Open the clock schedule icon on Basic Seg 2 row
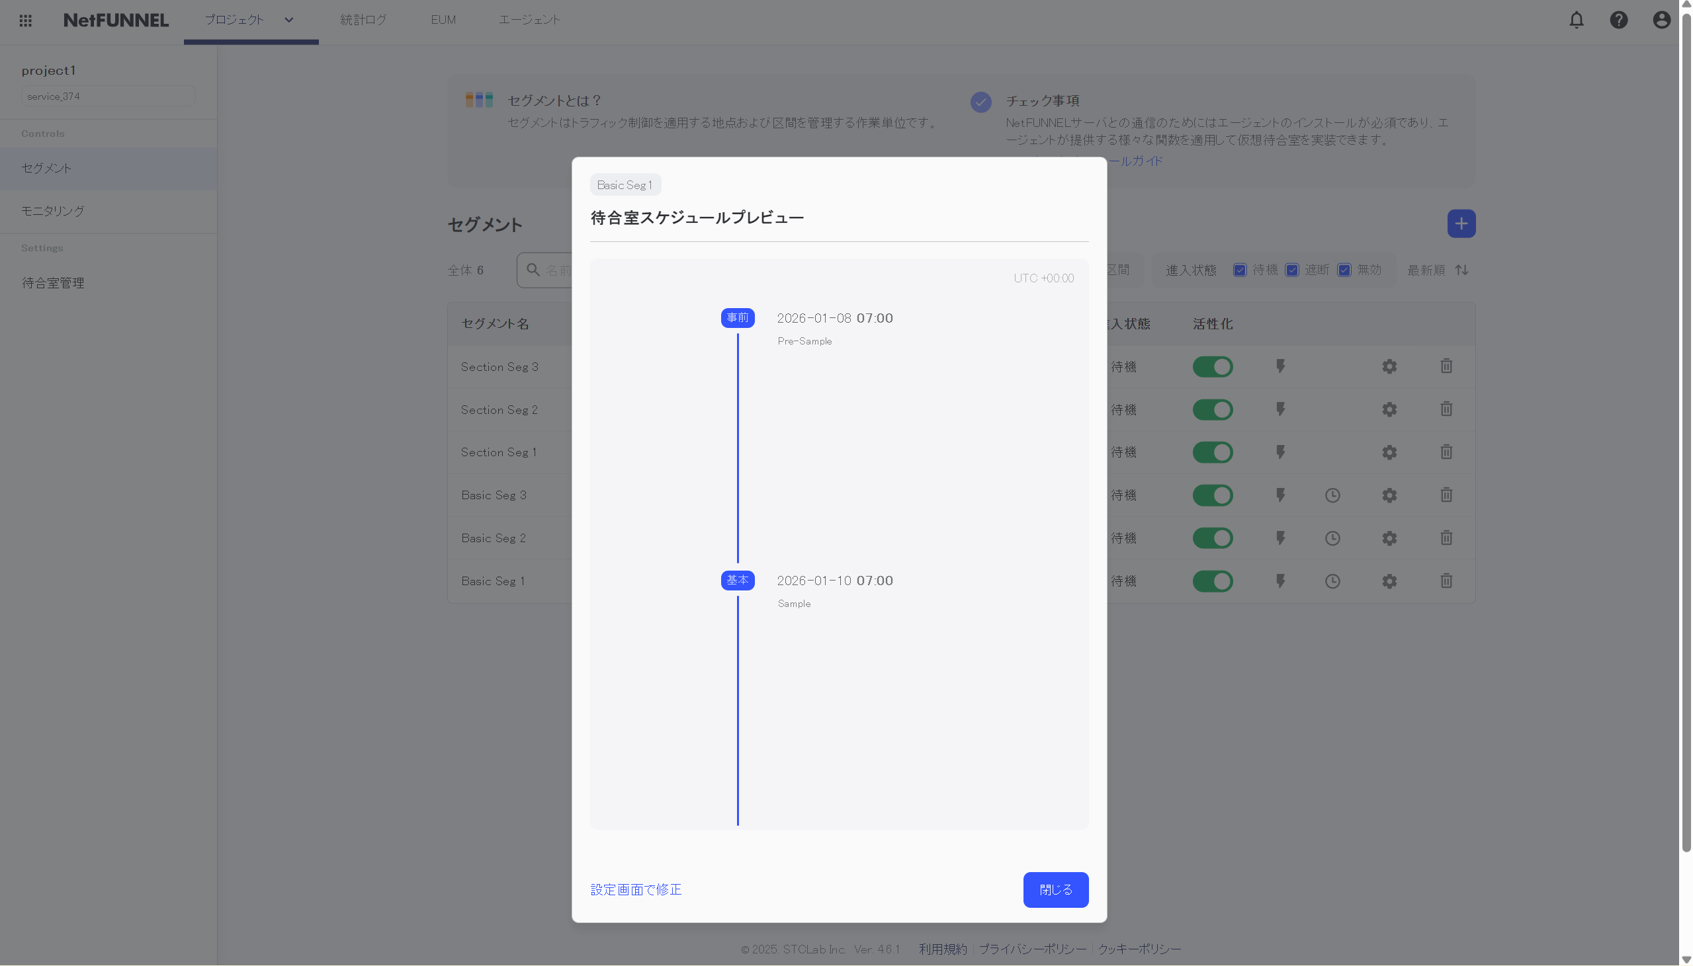The height and width of the screenshot is (966, 1693). (1332, 538)
